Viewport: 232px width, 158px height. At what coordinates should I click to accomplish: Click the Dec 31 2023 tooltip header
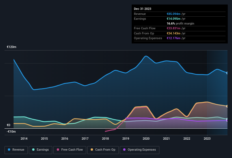click(142, 9)
